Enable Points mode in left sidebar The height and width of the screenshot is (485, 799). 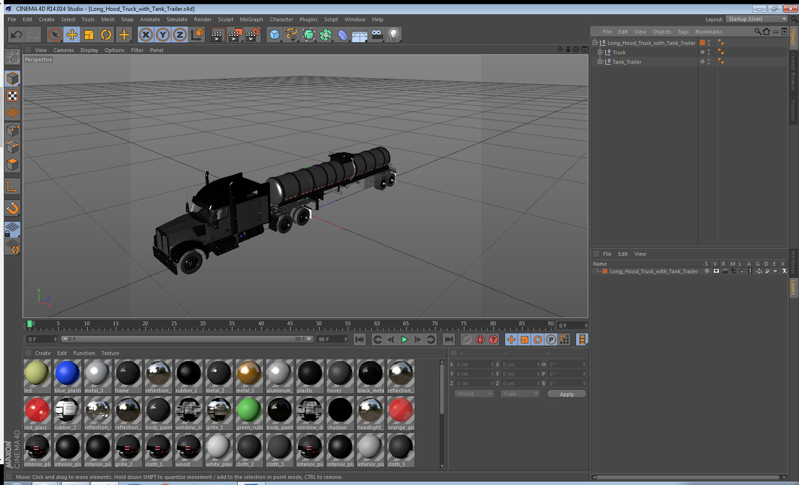pos(13,130)
